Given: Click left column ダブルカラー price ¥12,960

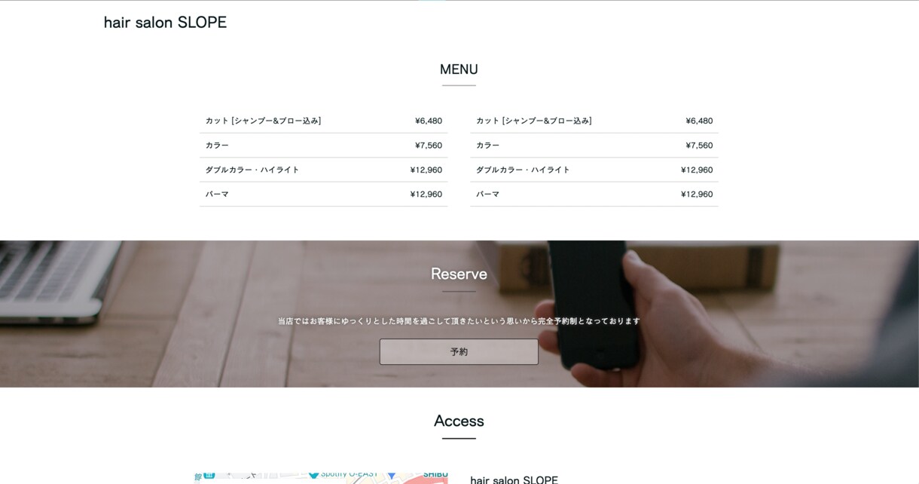Looking at the screenshot, I should 426,170.
